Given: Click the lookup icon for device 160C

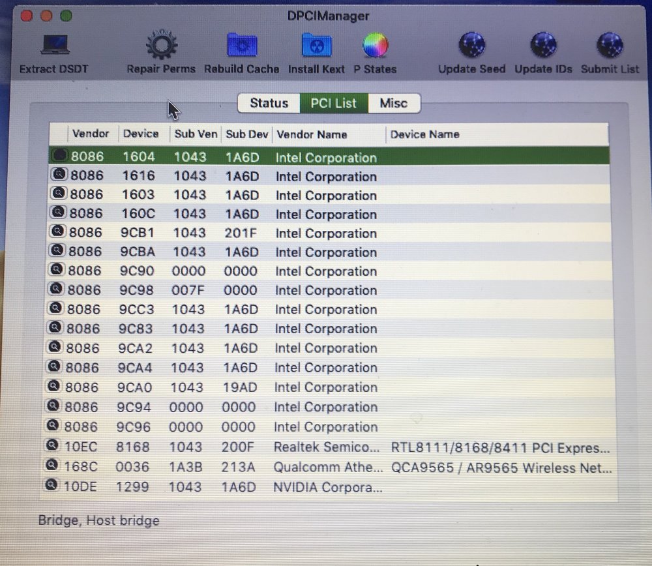Looking at the screenshot, I should pos(58,212).
